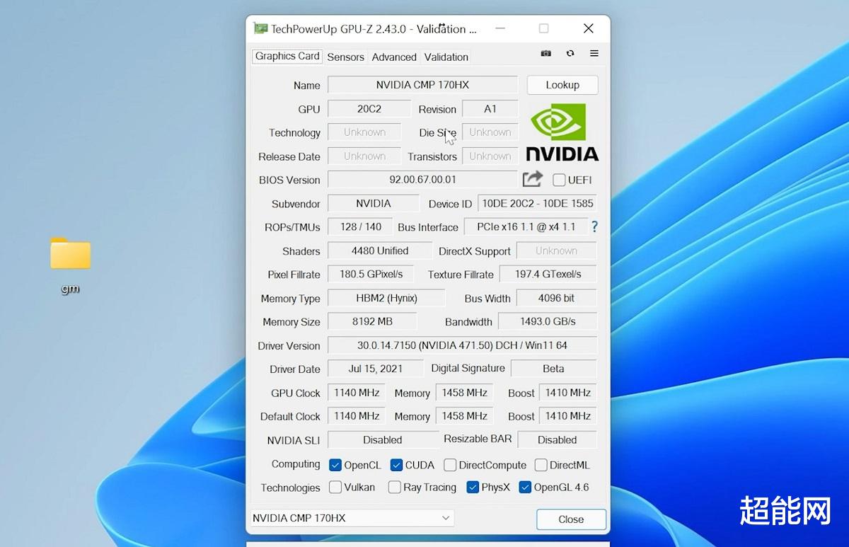Image resolution: width=849 pixels, height=547 pixels.
Task: Click Default Clock row Memory 1458 MHz
Action: tap(464, 417)
